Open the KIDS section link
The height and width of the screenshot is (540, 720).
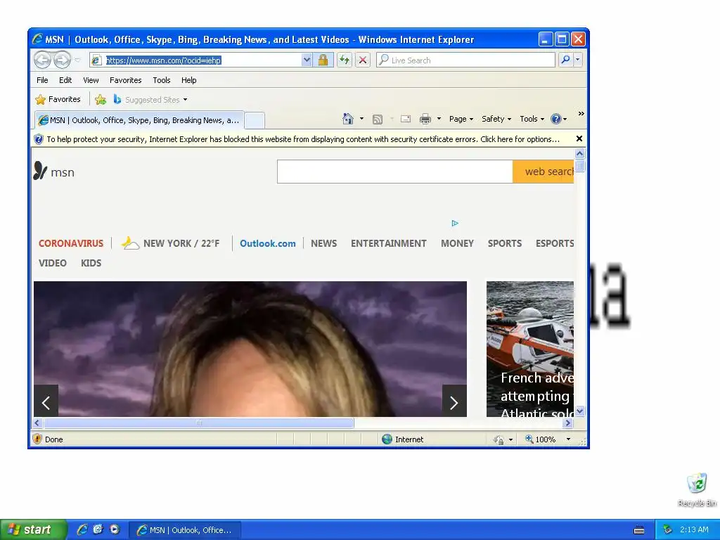91,263
